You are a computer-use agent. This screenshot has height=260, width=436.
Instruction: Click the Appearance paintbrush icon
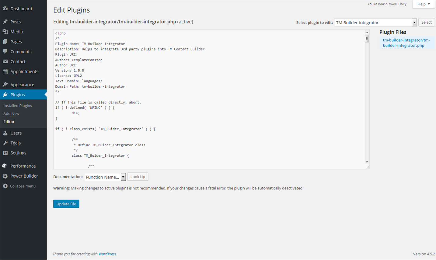[x=5, y=85]
